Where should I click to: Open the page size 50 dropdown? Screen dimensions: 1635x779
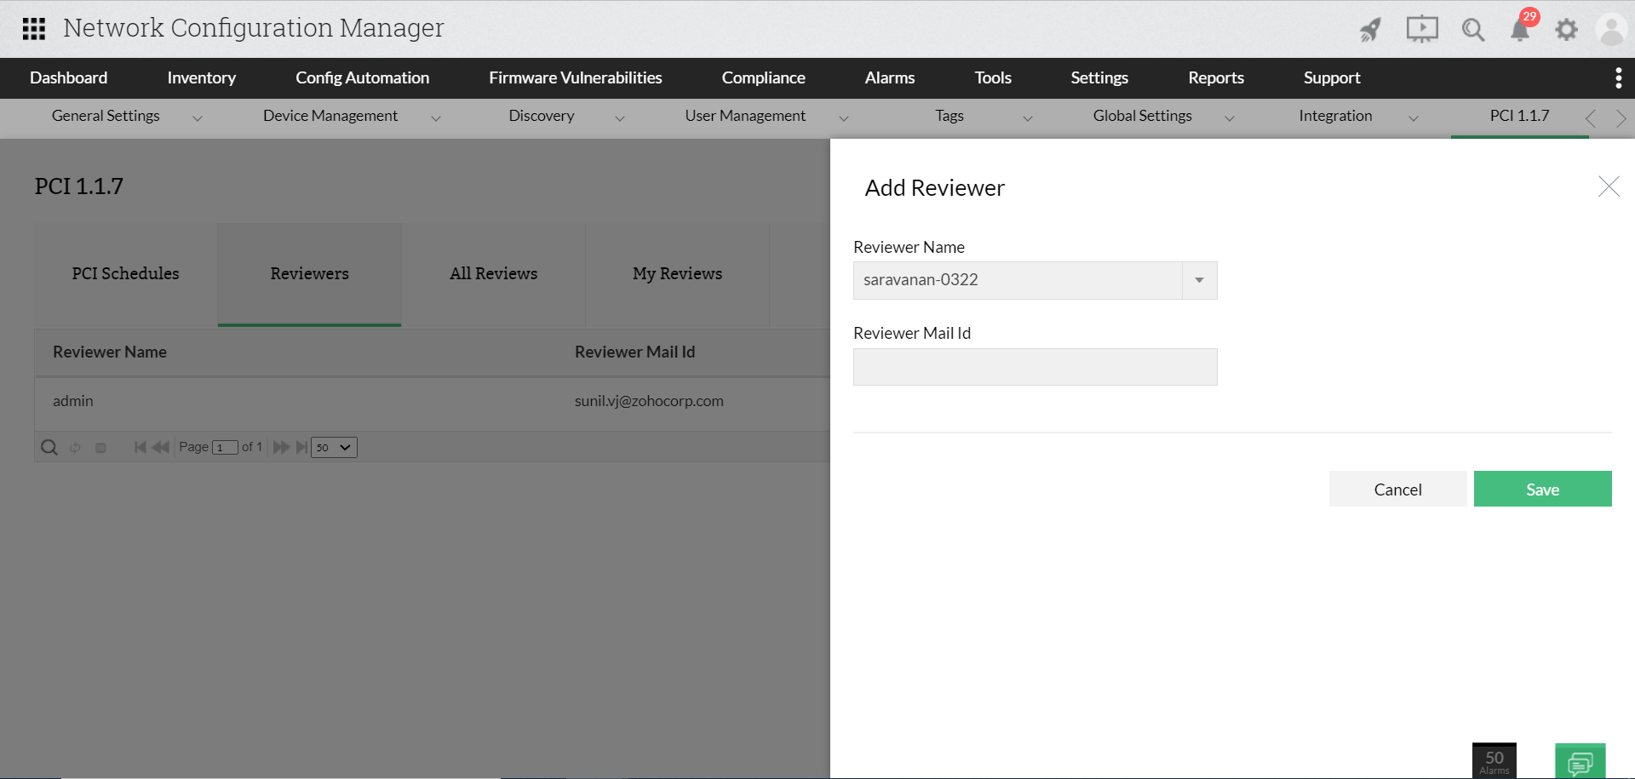click(x=334, y=447)
